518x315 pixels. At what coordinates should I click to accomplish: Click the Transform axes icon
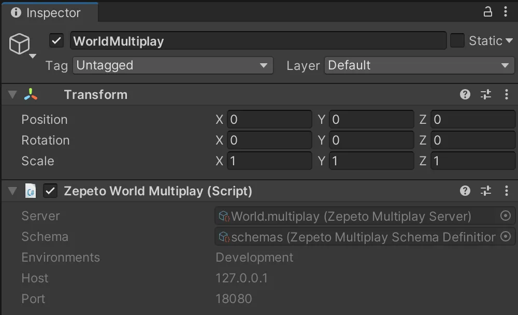tap(31, 94)
